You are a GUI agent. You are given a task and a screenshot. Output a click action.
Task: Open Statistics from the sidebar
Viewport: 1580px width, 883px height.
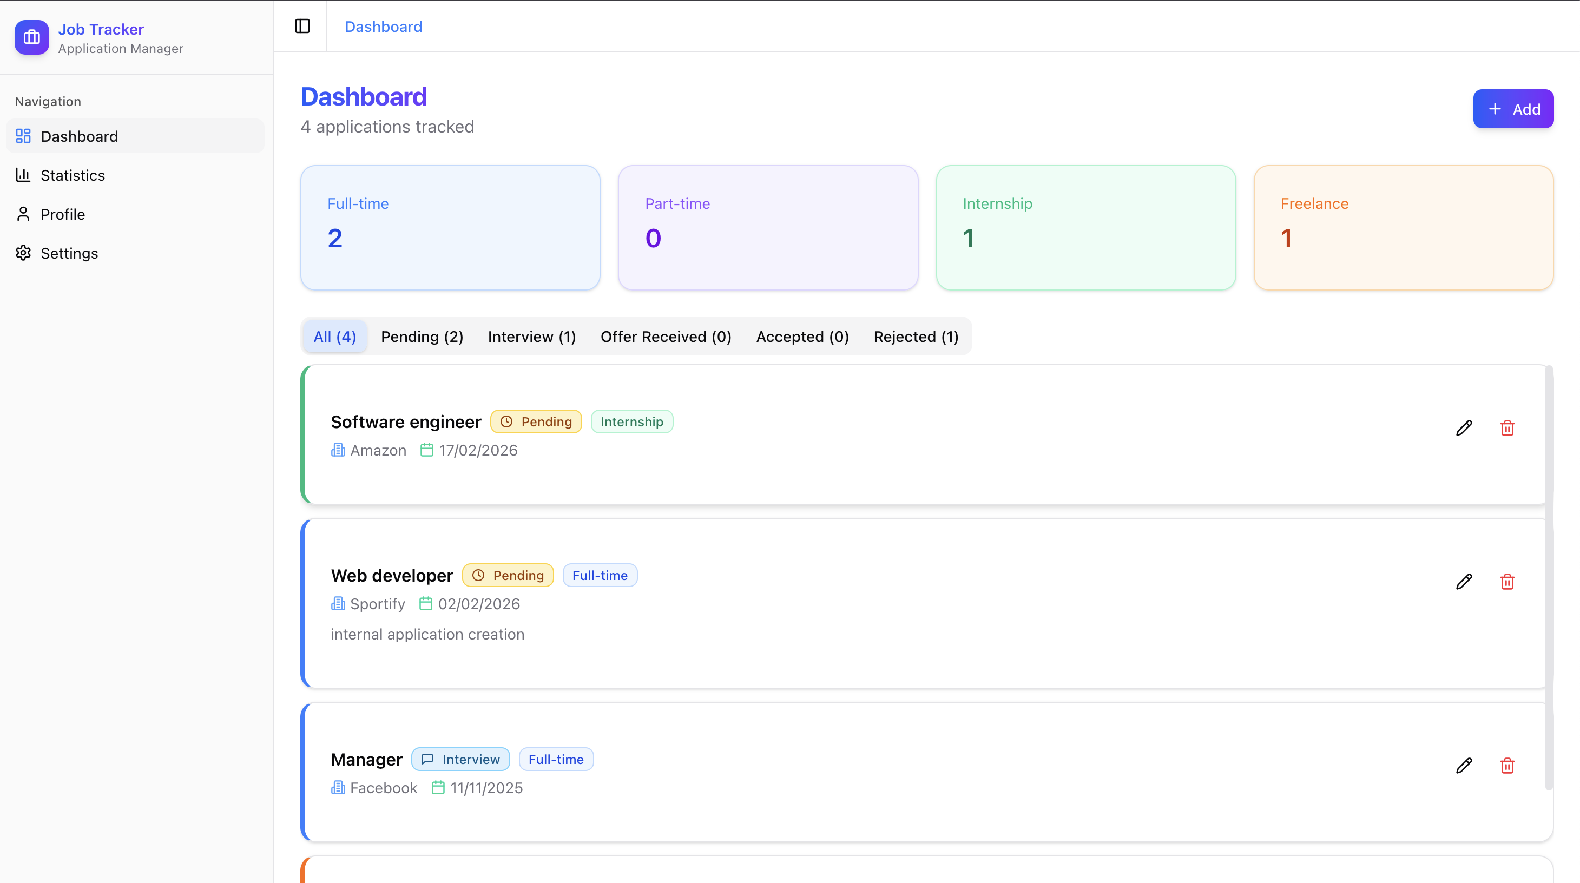point(73,175)
